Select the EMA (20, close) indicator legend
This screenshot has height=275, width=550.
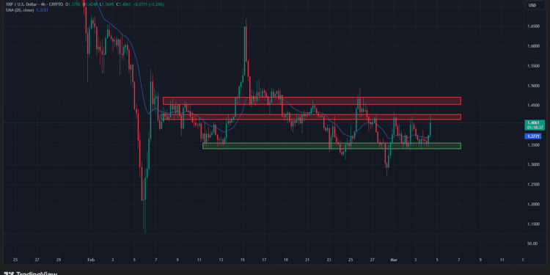(x=20, y=10)
